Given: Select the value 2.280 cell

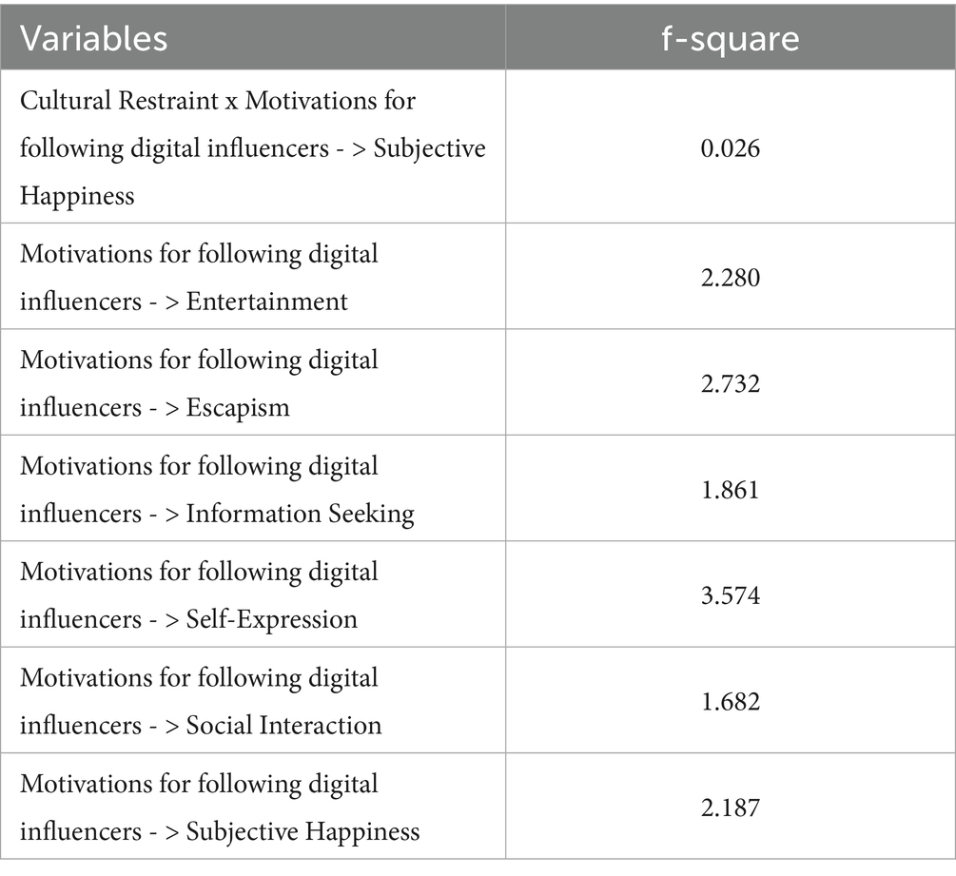Looking at the screenshot, I should click(730, 278).
